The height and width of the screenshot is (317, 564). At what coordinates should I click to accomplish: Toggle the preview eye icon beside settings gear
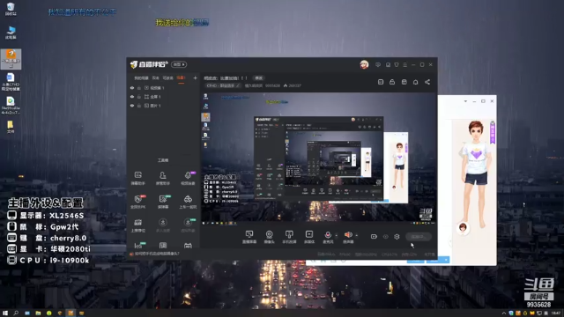[386, 237]
